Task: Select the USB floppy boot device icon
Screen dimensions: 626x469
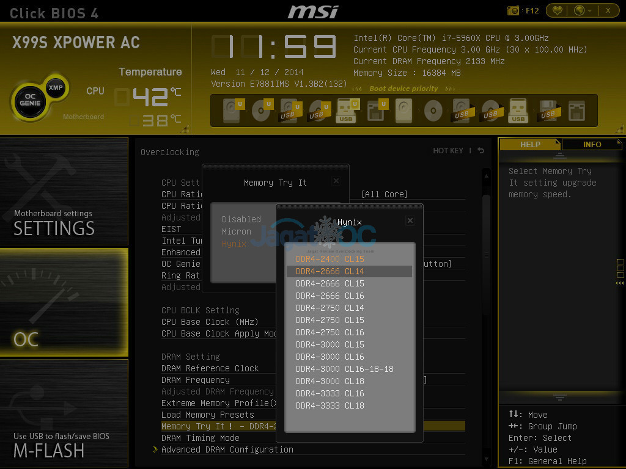Action: pyautogui.click(x=547, y=111)
